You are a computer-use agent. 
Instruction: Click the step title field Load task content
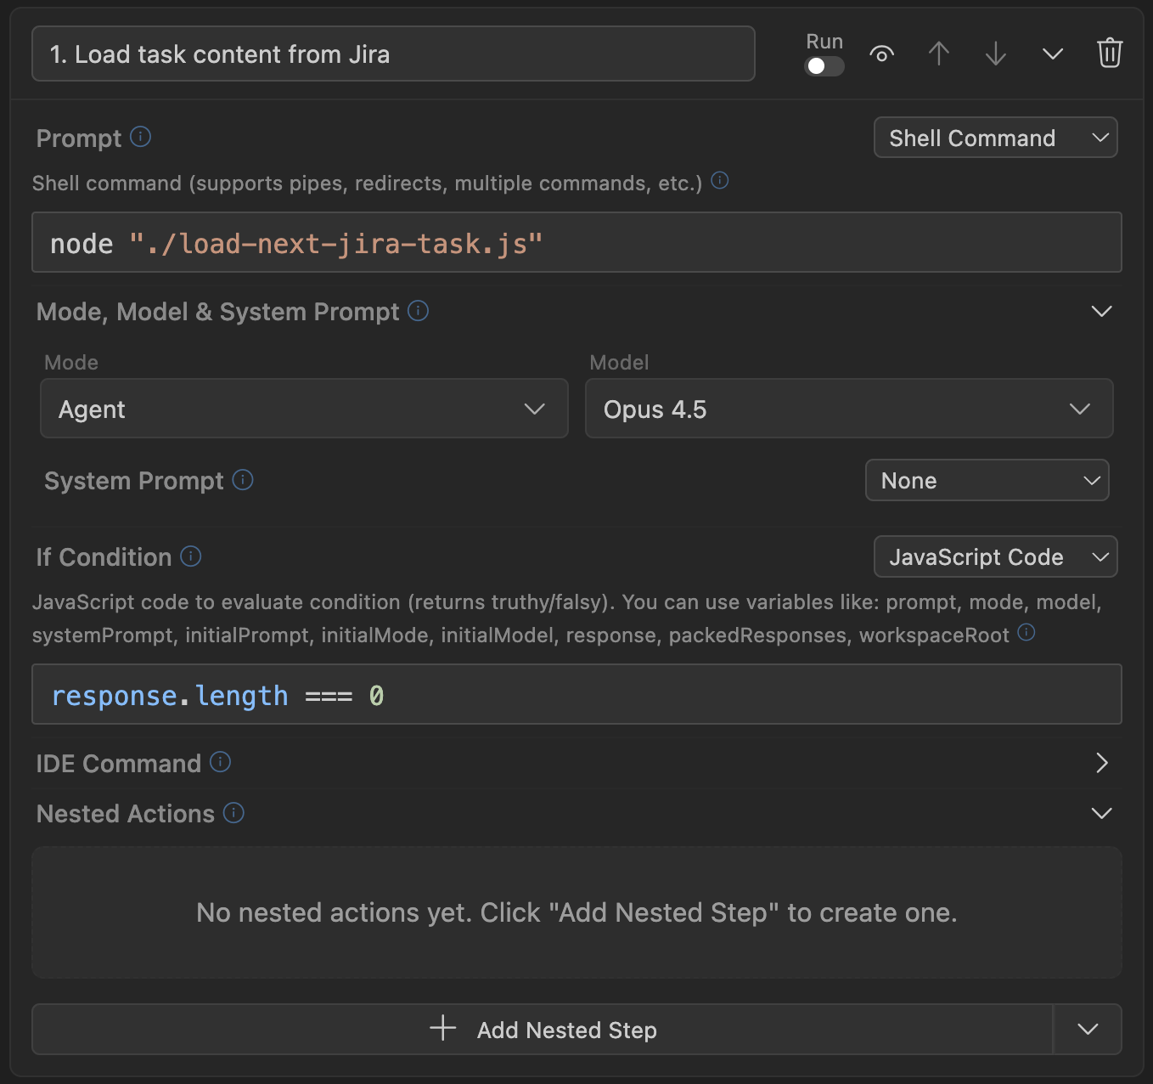(393, 54)
